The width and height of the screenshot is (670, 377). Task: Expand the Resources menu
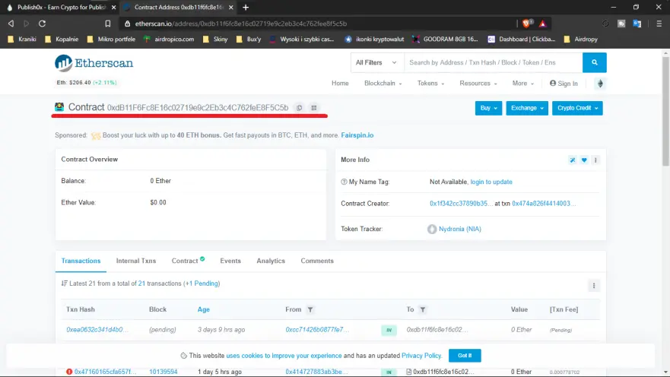click(x=478, y=84)
